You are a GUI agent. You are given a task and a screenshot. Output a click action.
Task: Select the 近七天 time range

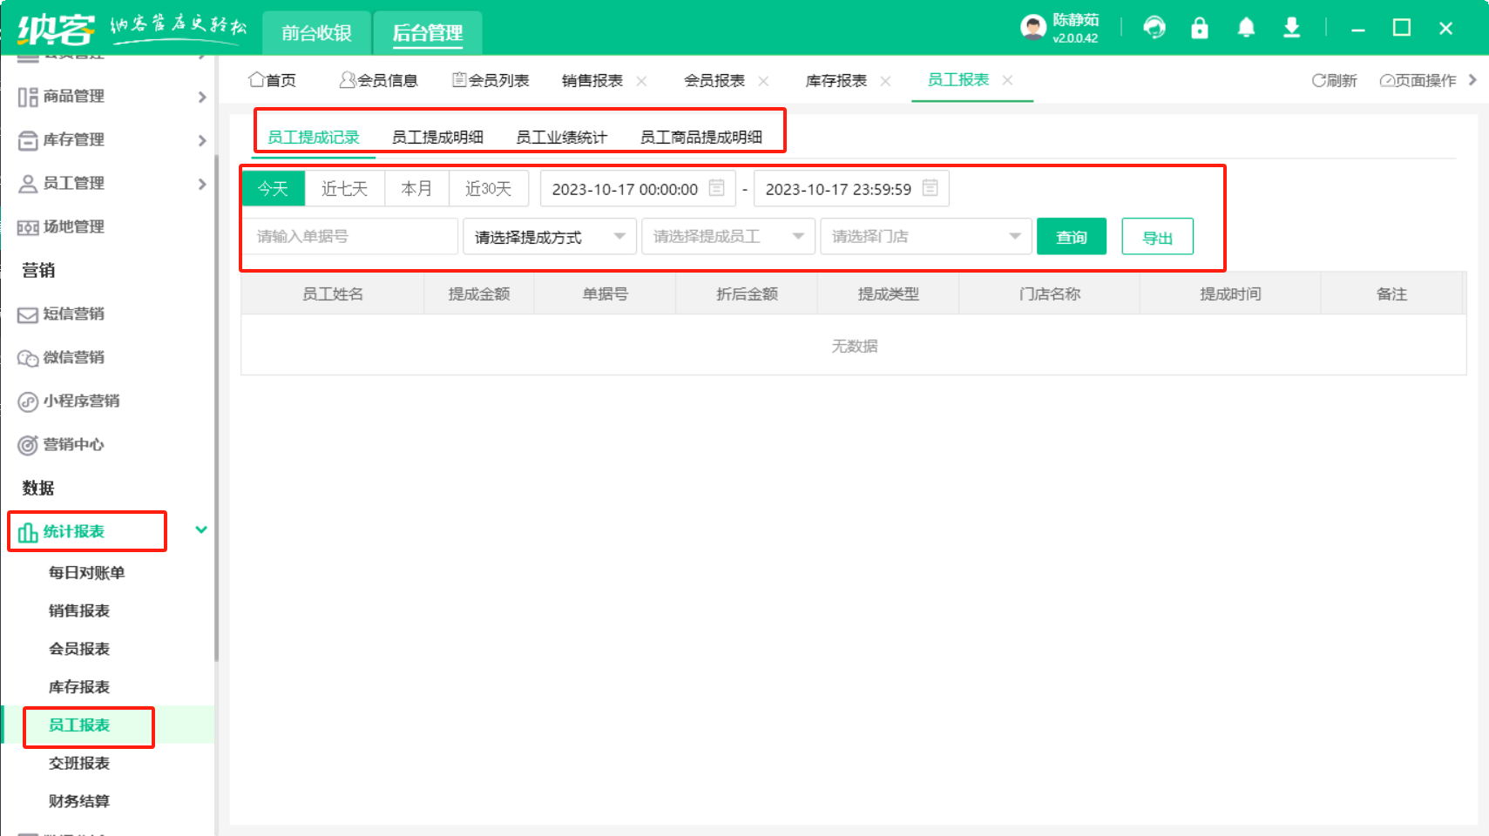344,189
